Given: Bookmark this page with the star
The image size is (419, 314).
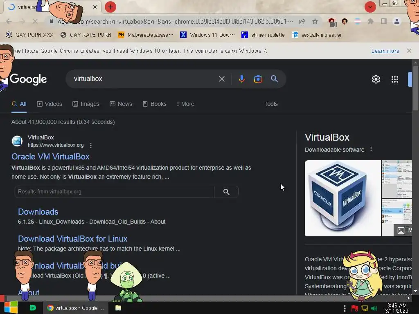Looking at the screenshot, I should tap(315, 21).
